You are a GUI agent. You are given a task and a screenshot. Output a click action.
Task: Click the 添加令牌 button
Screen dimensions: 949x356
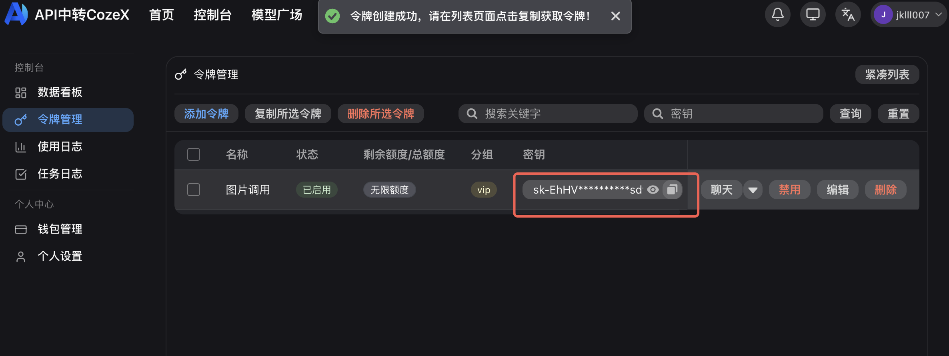[206, 114]
